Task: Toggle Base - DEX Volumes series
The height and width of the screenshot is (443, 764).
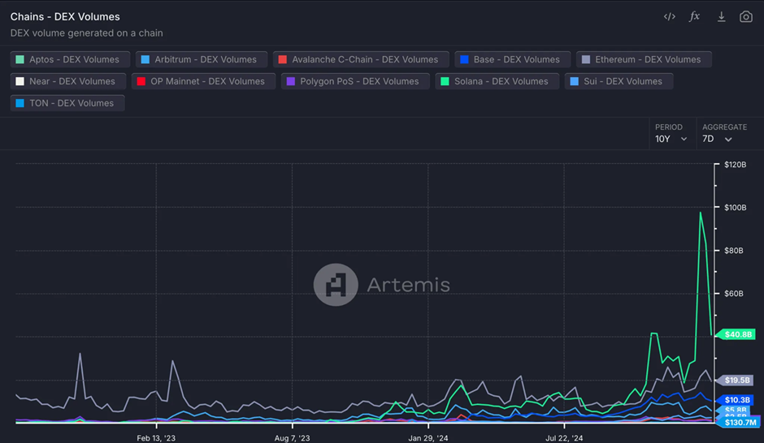Action: 513,59
